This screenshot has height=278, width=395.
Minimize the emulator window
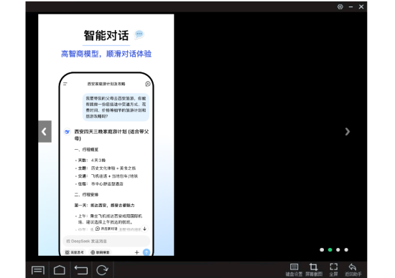click(350, 6)
